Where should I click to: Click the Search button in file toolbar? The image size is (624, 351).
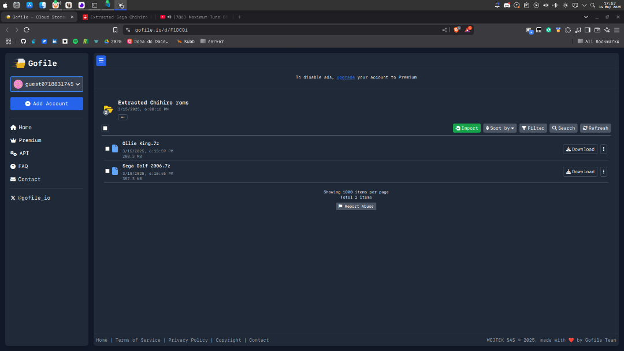(563, 128)
